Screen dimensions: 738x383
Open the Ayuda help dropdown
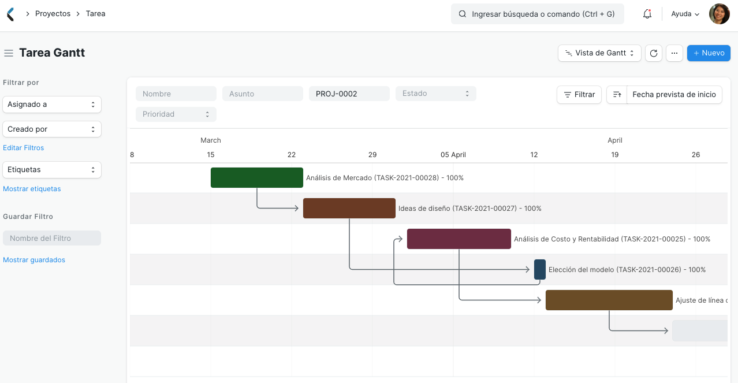tap(685, 14)
